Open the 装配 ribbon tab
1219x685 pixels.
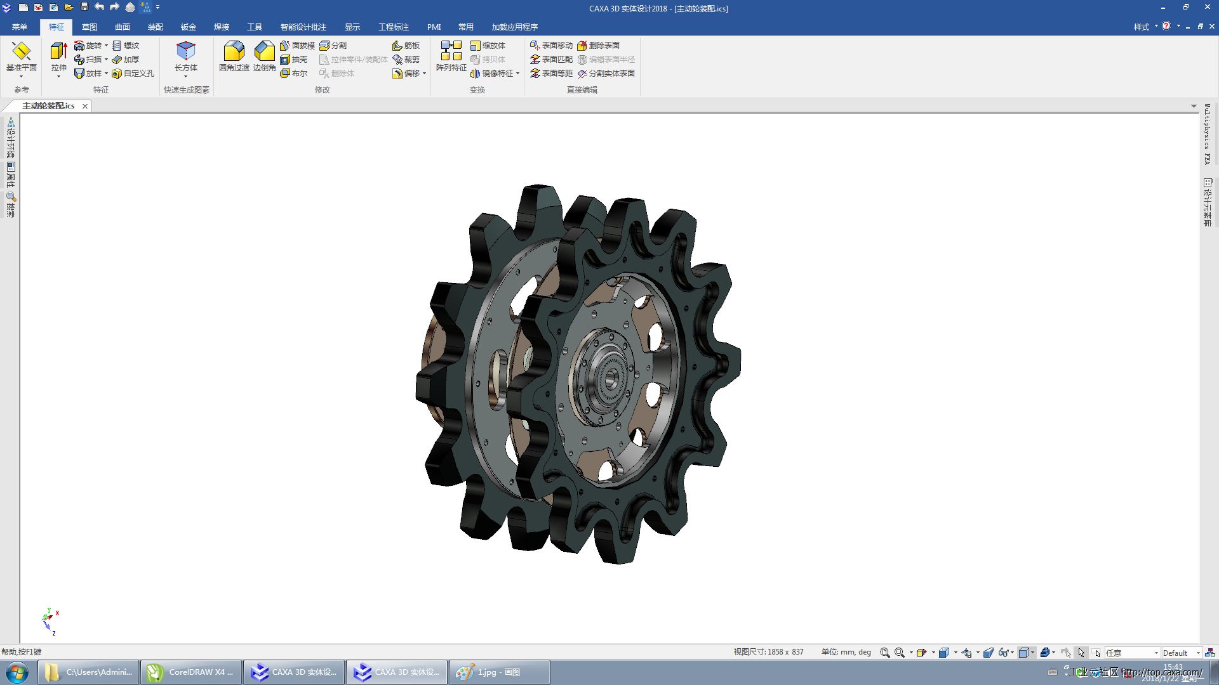(156, 27)
